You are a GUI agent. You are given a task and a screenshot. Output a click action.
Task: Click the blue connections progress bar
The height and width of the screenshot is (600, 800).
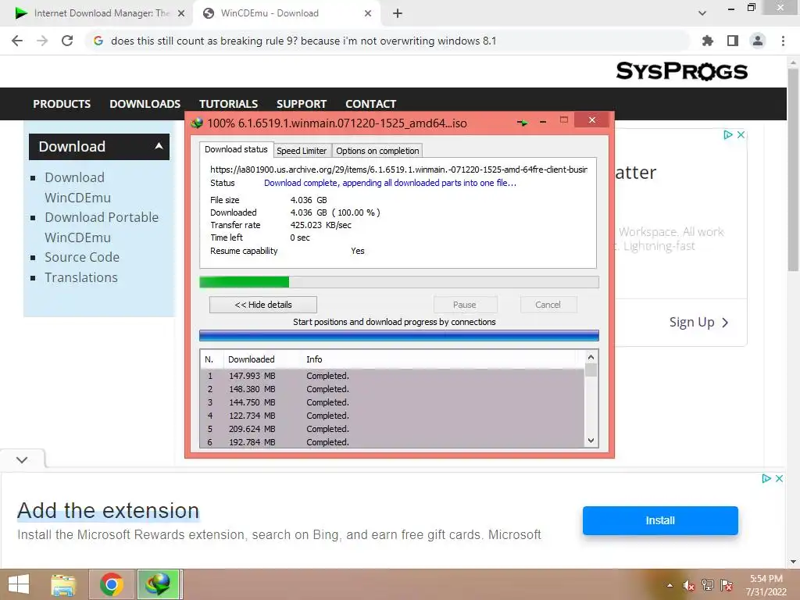[399, 335]
